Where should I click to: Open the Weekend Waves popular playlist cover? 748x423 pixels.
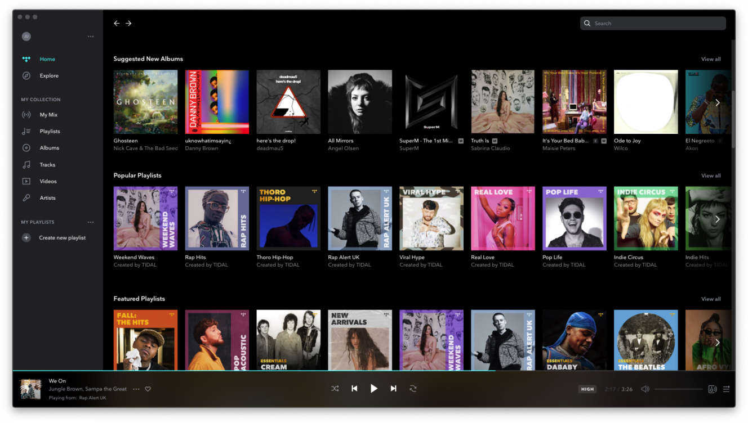pos(145,218)
